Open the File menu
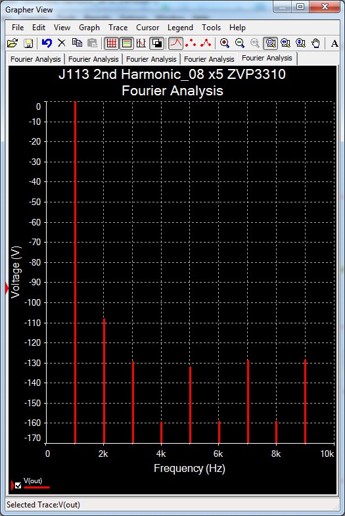The image size is (345, 516). click(x=18, y=28)
